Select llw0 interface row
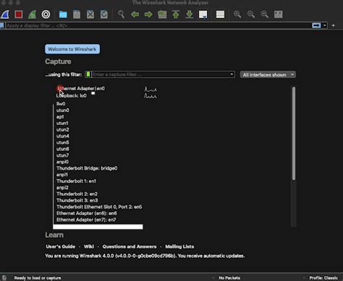Image resolution: width=343 pixels, height=281 pixels. [x=61, y=104]
